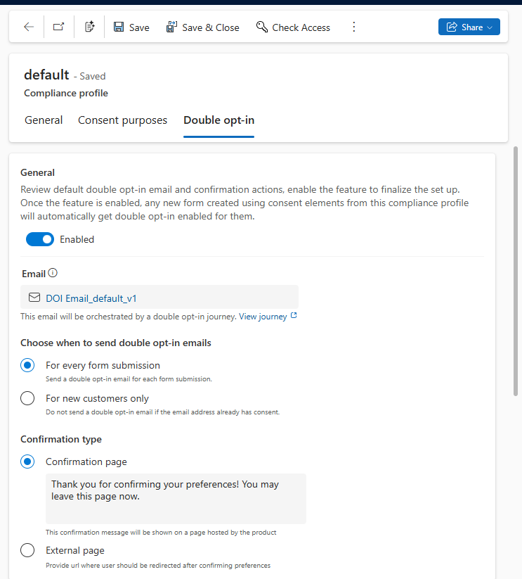Select For every form submission option
This screenshot has width=522, height=579.
tap(27, 365)
